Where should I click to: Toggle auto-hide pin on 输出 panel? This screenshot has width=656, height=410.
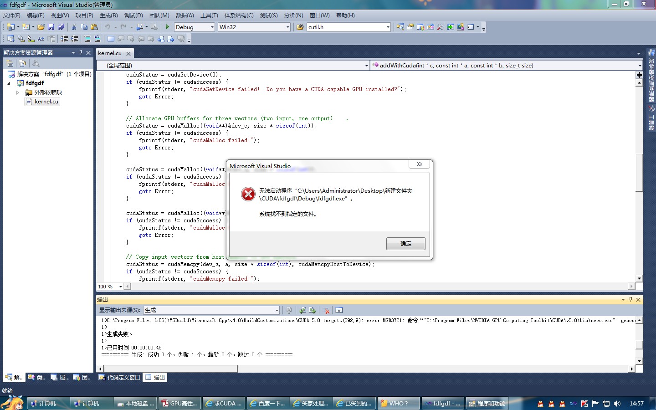630,300
